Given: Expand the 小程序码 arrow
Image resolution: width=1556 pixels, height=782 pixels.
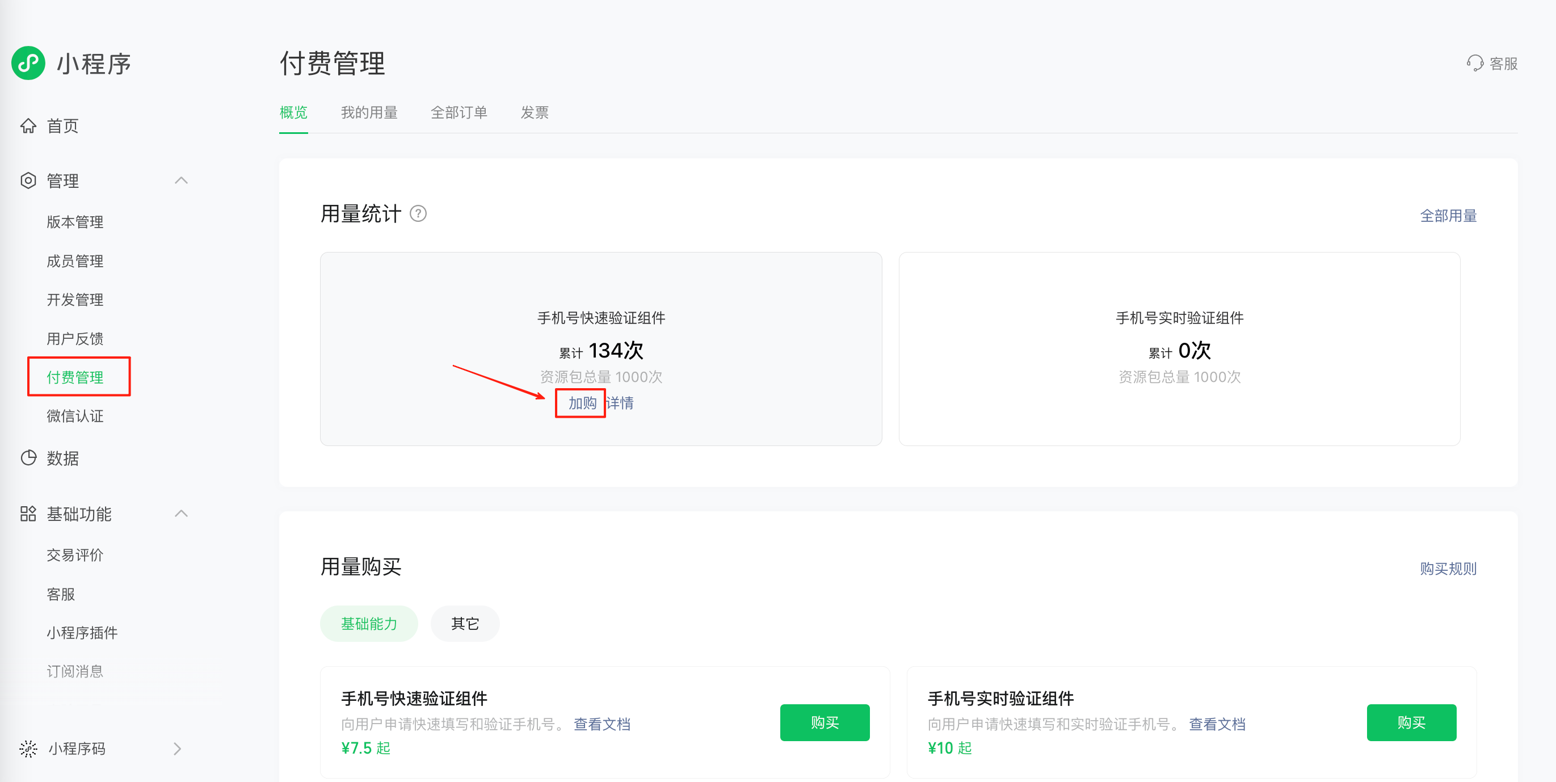Looking at the screenshot, I should (178, 749).
